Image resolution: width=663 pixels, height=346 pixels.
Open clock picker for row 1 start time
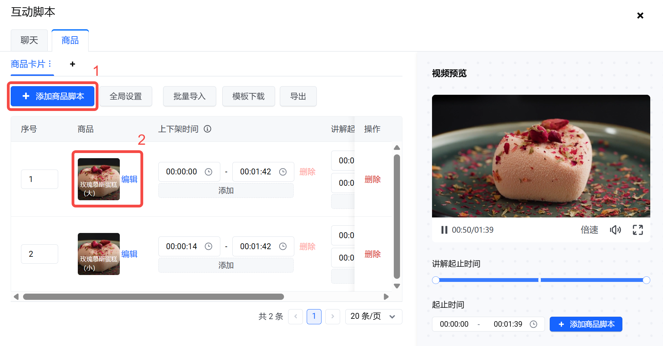point(209,172)
